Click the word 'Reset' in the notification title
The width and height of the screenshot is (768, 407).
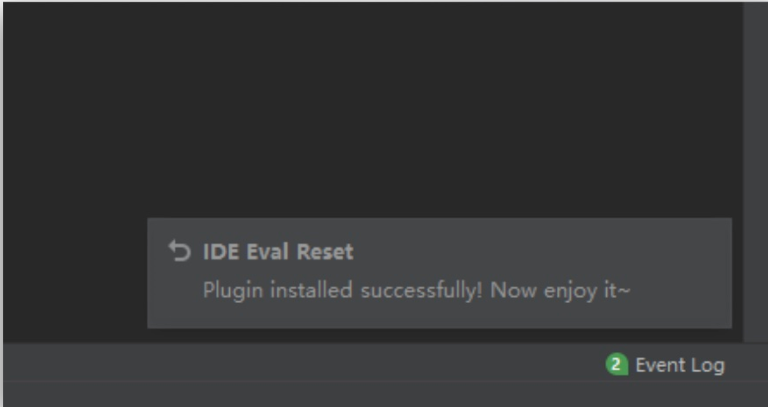325,251
